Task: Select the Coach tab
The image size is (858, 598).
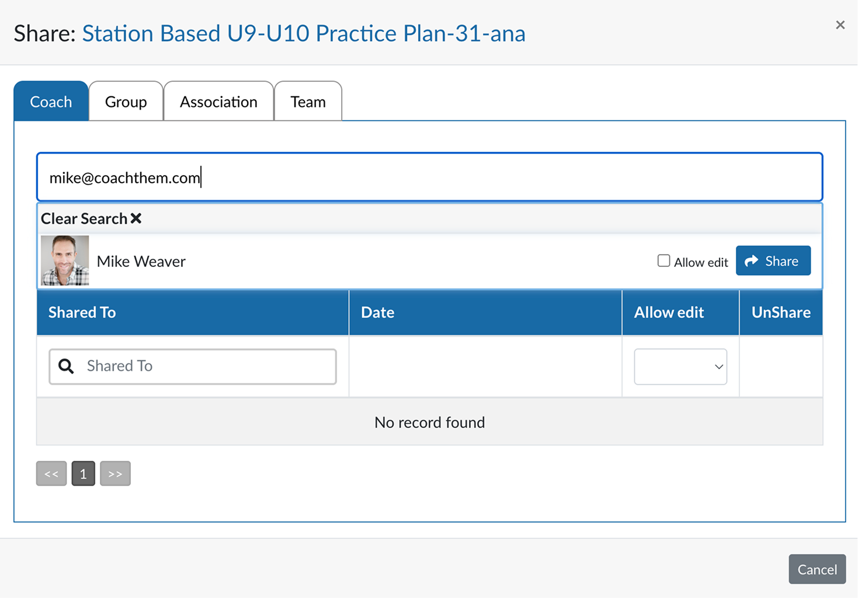Action: point(51,102)
